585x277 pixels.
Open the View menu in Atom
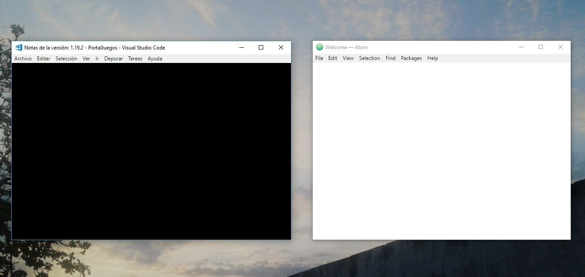[x=348, y=58]
